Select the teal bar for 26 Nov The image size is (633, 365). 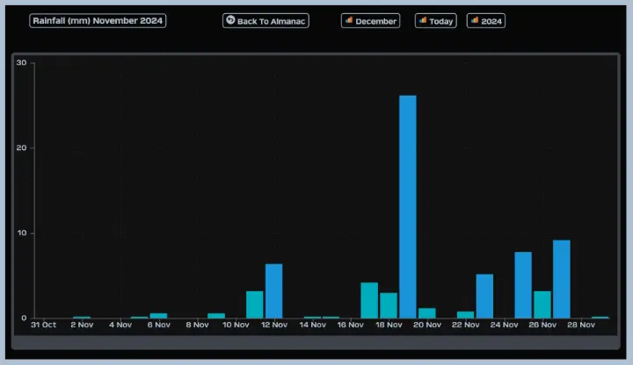coord(542,304)
